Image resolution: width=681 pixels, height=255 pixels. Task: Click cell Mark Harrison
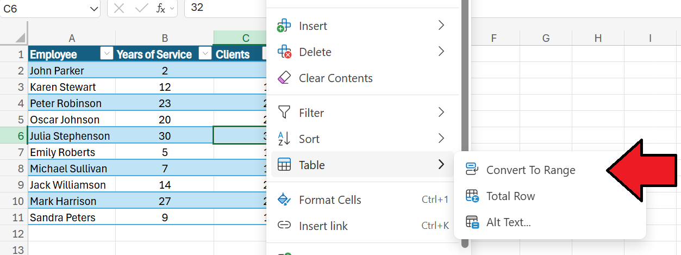(x=72, y=201)
